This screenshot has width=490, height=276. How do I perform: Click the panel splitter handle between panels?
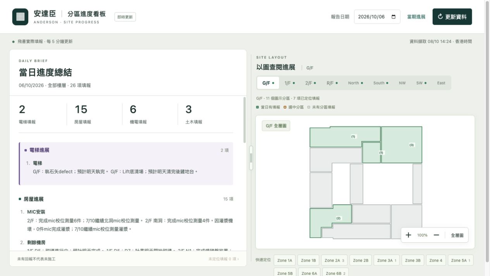[251, 158]
